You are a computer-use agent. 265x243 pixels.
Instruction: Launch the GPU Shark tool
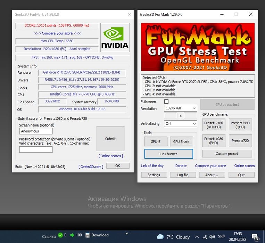(x=181, y=141)
